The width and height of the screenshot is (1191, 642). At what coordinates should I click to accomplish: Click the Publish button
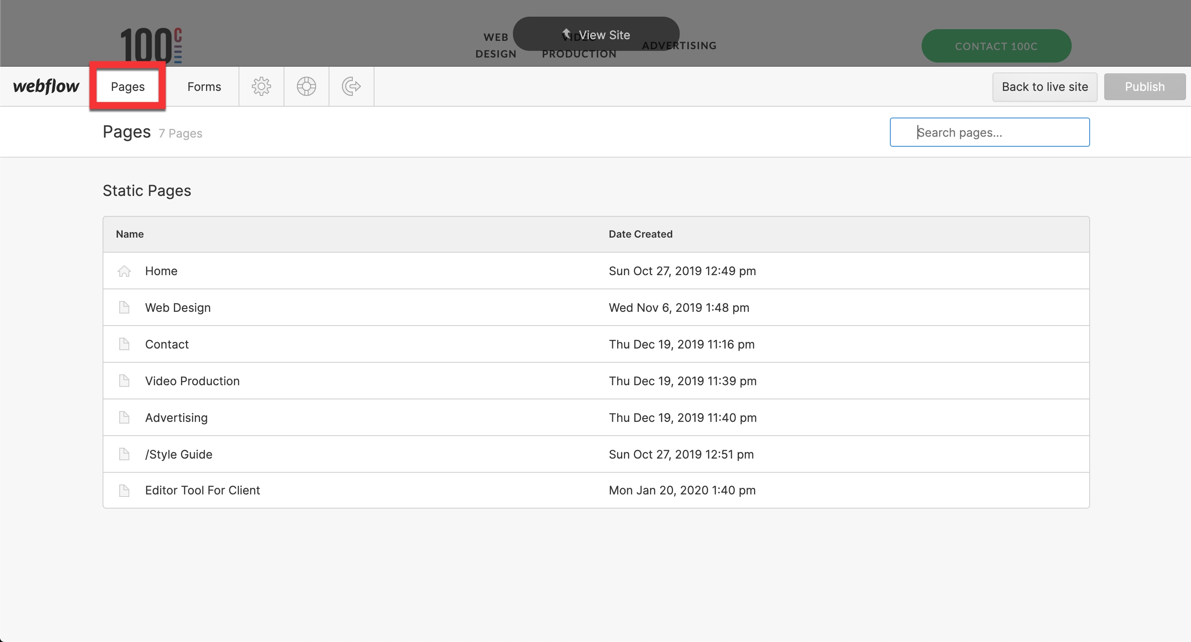pos(1144,86)
